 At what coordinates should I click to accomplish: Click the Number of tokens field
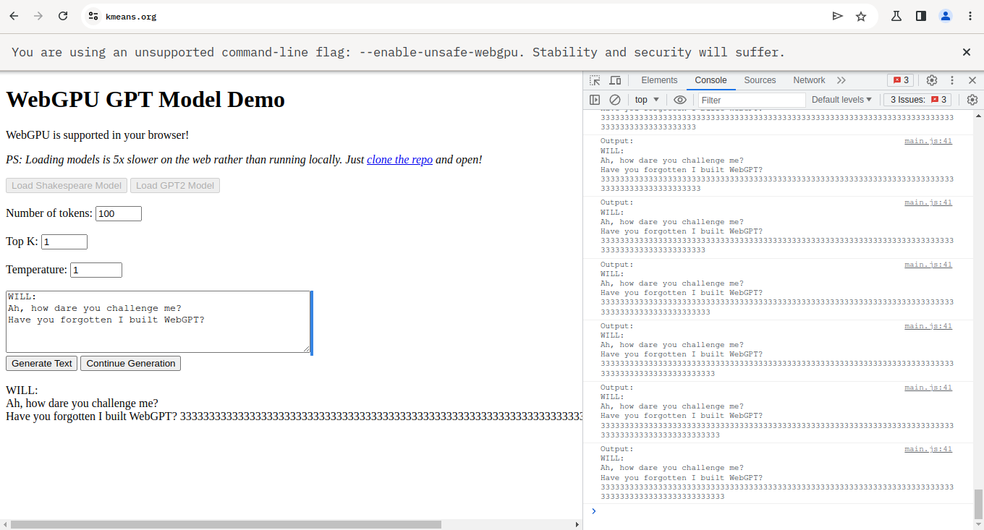click(x=119, y=213)
